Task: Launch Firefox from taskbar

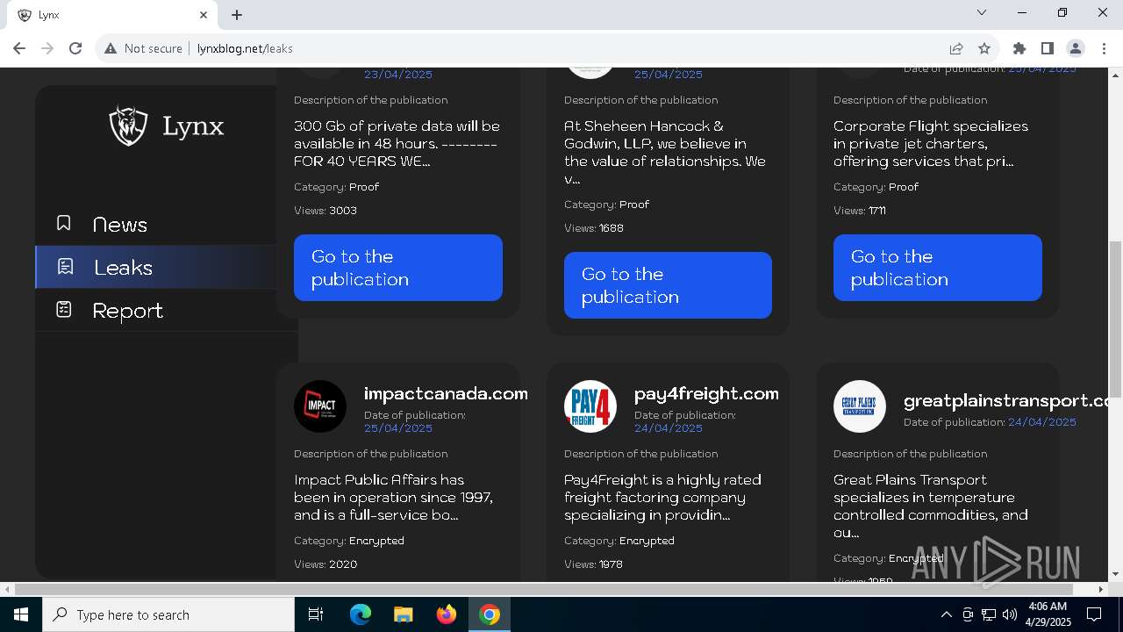Action: tap(446, 614)
